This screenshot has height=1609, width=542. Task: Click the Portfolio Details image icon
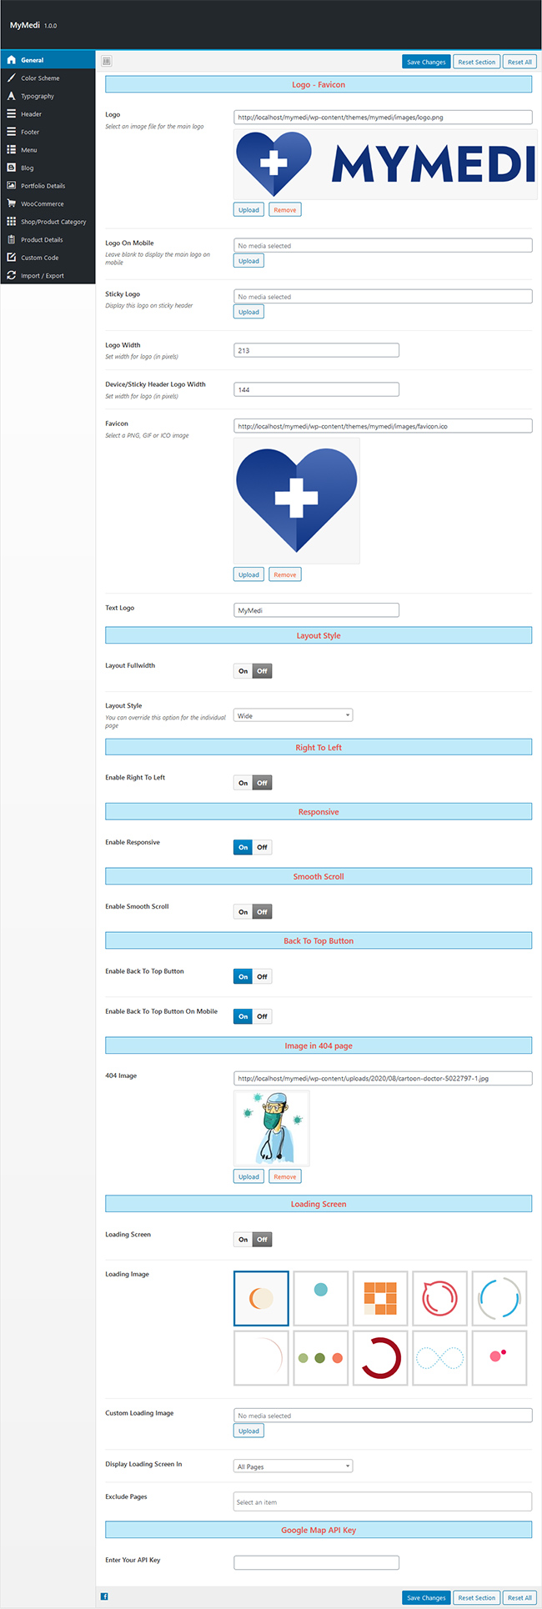point(11,185)
